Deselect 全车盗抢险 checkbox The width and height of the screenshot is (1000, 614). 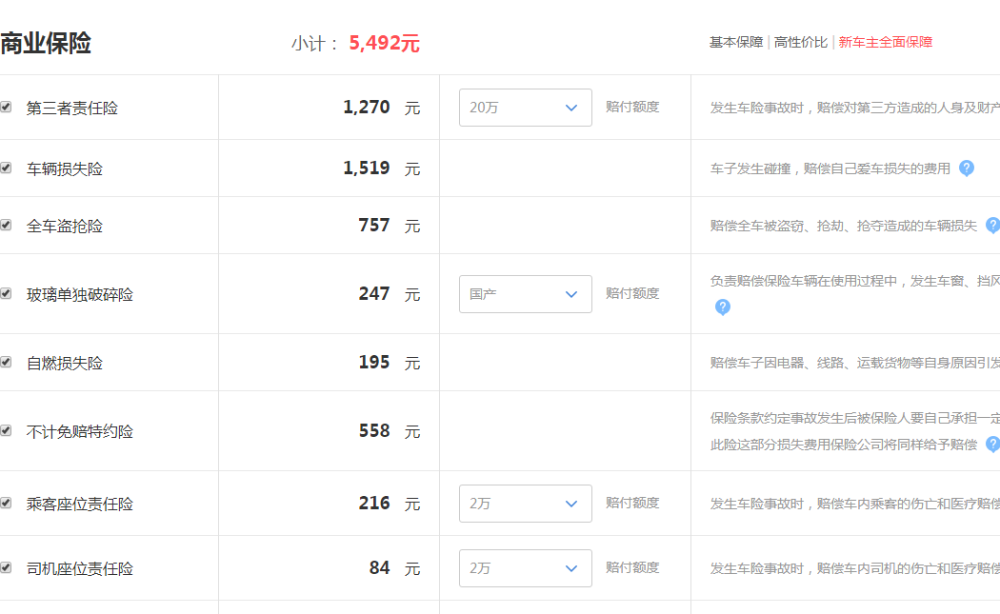pos(6,225)
